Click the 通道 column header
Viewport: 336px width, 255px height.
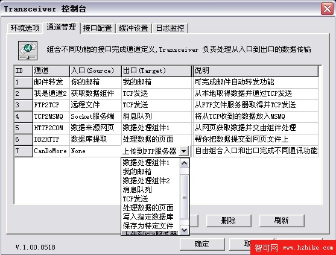[51, 71]
